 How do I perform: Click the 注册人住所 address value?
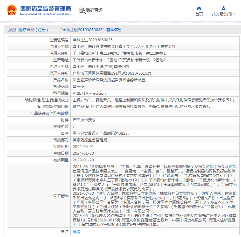119,53
